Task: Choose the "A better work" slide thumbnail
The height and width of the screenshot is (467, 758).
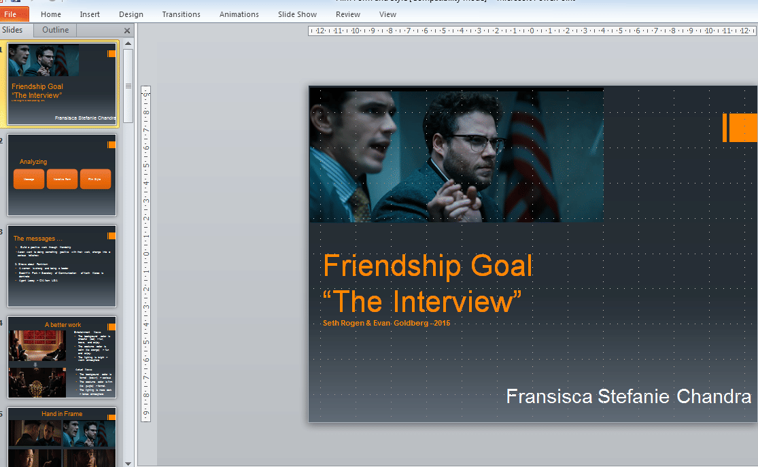Action: coord(62,357)
